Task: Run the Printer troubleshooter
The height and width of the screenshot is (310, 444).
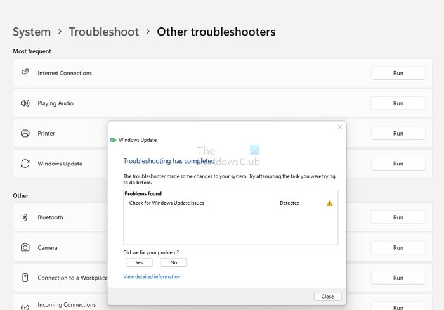Action: [x=398, y=134]
